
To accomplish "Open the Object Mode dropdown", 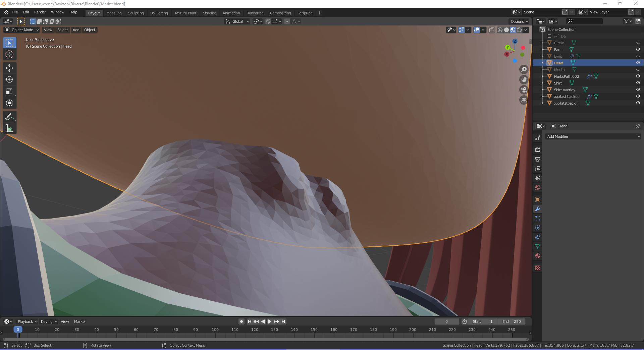I will (21, 30).
